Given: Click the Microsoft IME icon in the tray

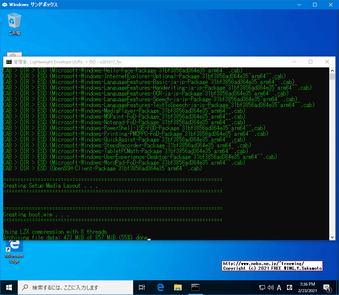Looking at the screenshot, I should click(x=289, y=287).
